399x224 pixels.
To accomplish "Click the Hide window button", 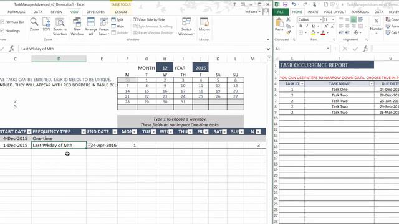I will pyautogui.click(x=118, y=26).
